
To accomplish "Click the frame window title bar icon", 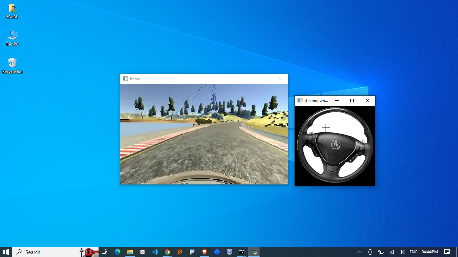I will 125,79.
